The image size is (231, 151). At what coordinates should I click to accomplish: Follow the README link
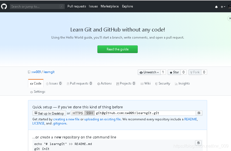click(191, 119)
